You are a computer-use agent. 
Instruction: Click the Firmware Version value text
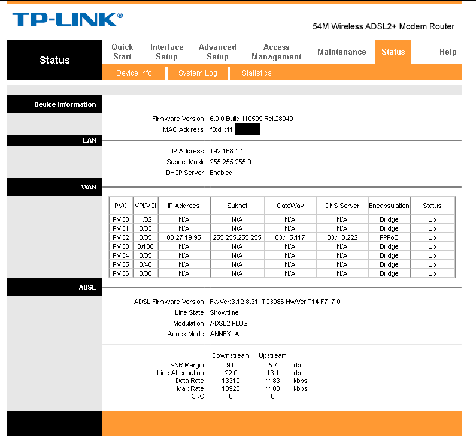(251, 119)
